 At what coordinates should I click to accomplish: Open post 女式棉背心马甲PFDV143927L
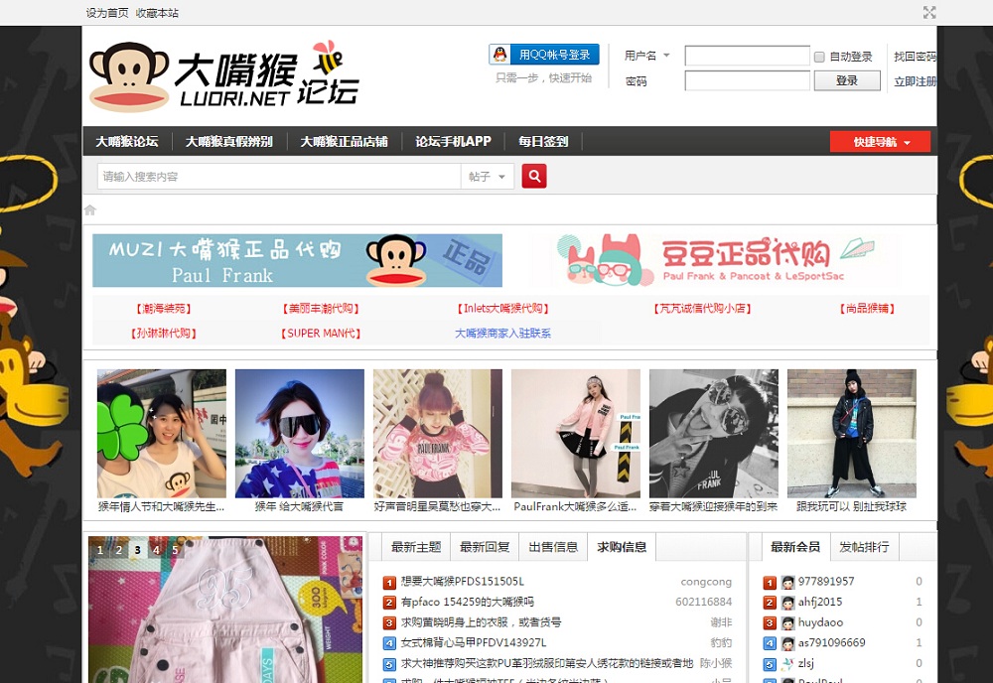coord(474,642)
